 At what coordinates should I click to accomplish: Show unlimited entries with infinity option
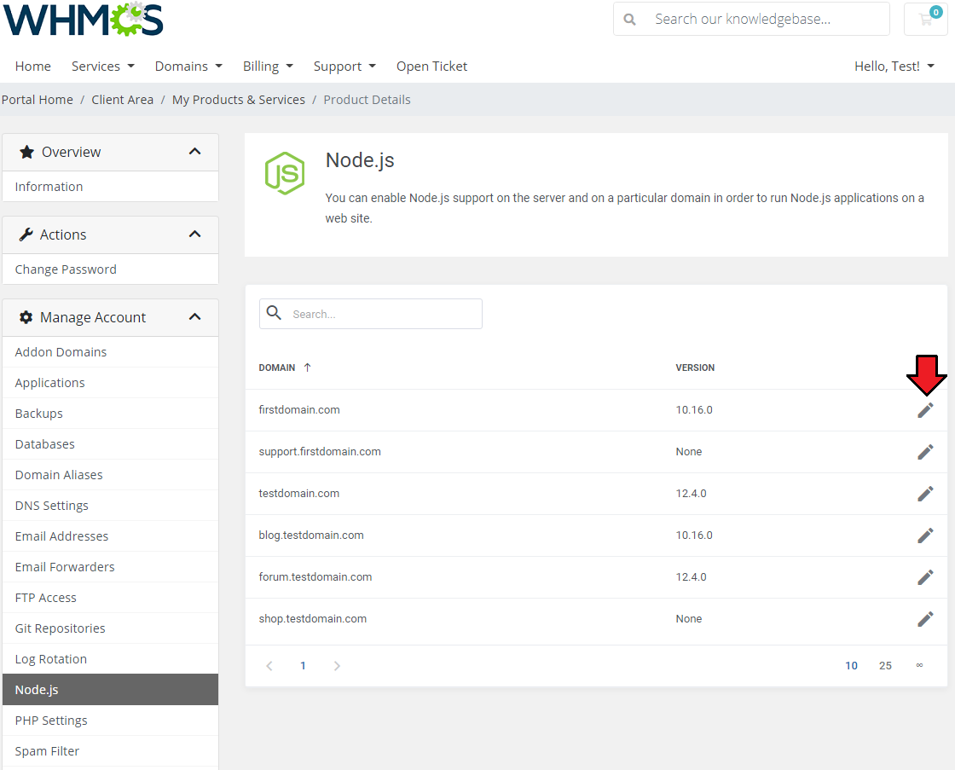tap(920, 665)
